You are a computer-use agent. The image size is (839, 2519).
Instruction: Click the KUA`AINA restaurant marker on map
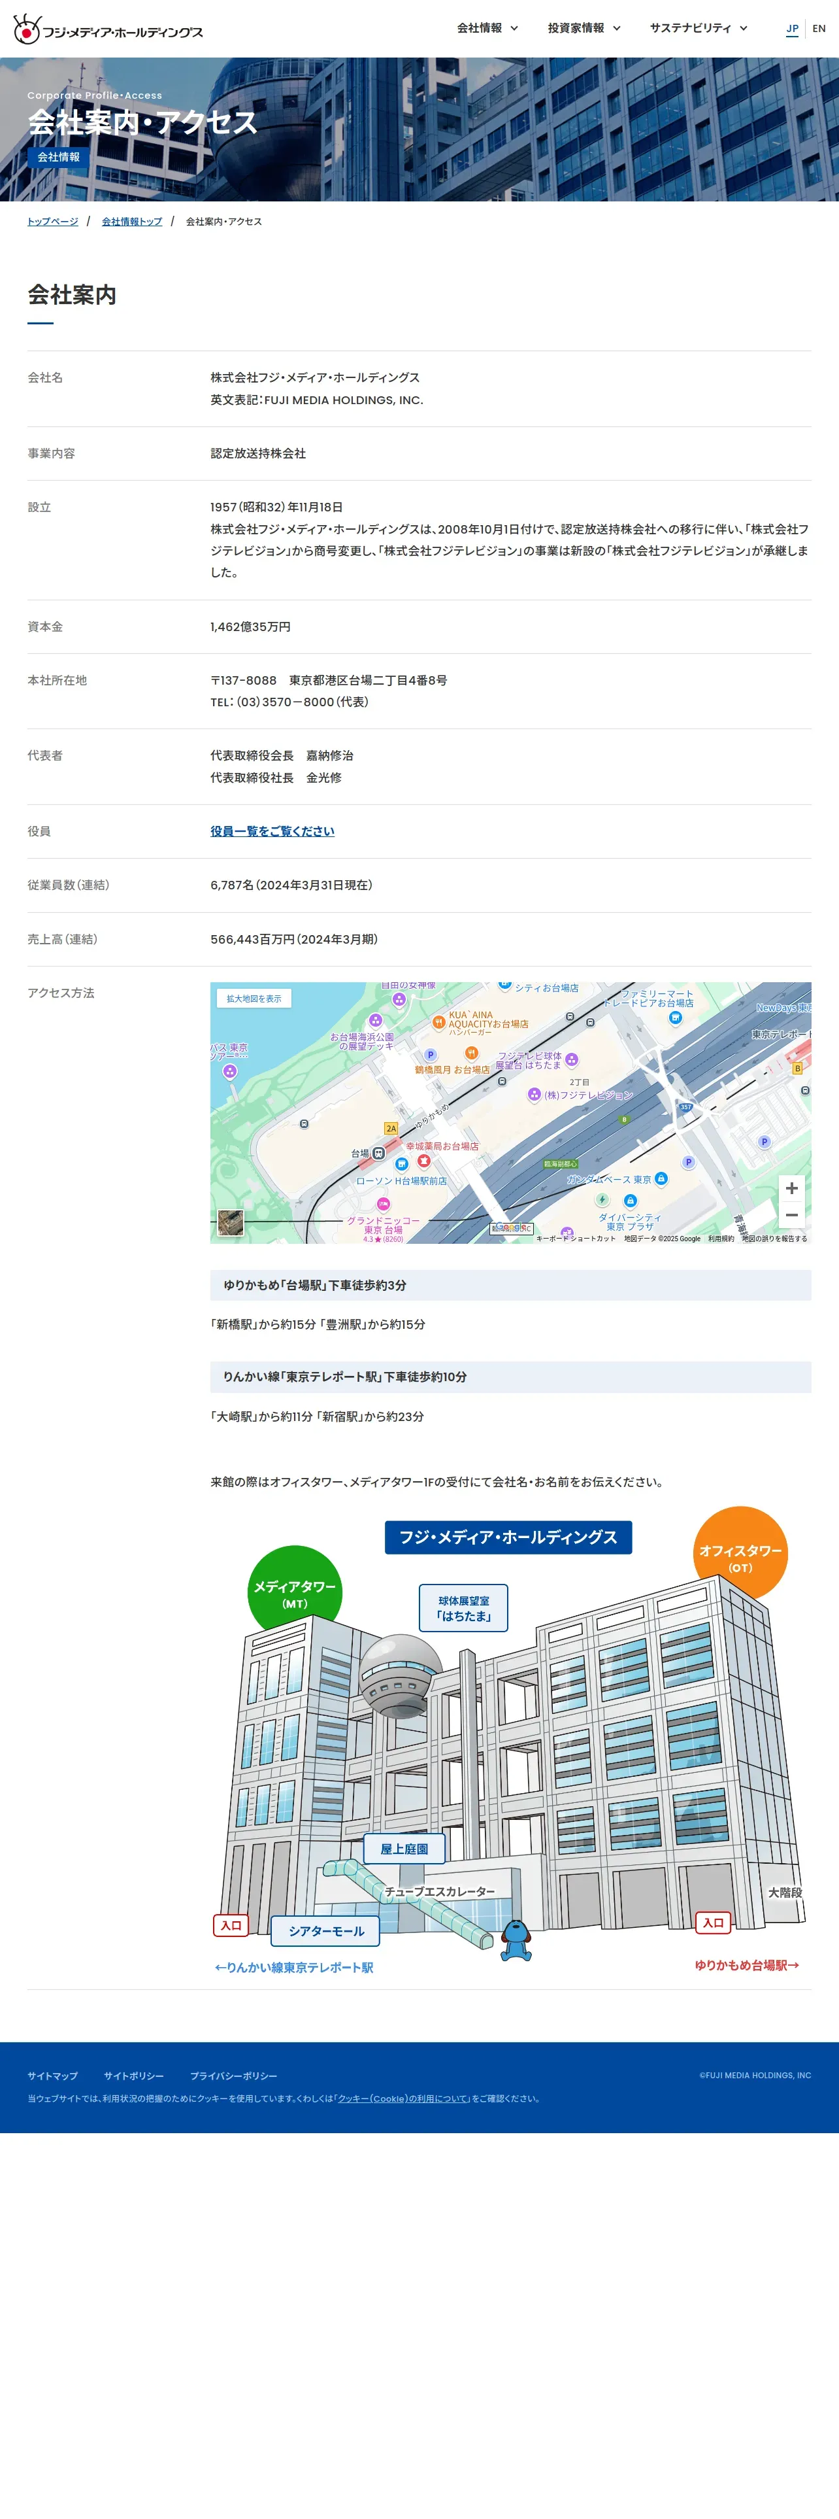438,1022
